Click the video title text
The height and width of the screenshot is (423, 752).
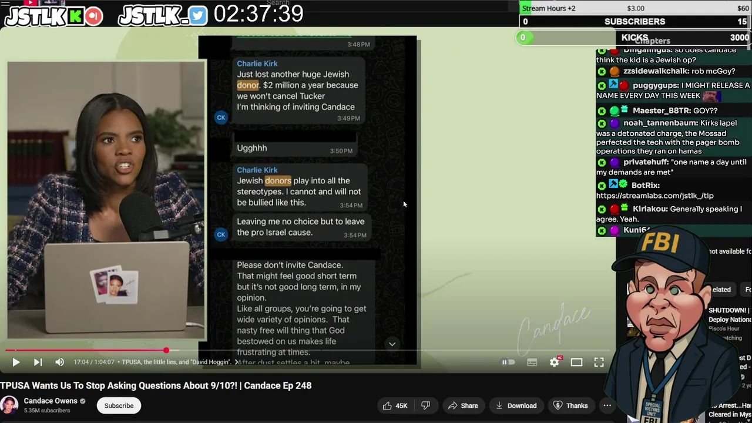point(156,385)
